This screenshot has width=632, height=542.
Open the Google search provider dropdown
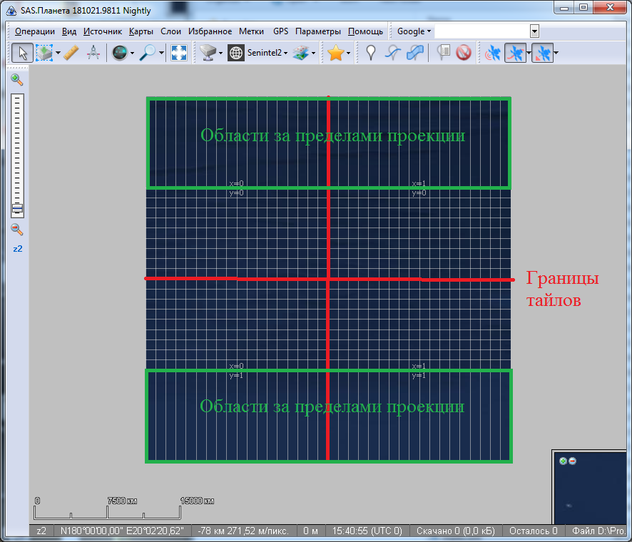pos(414,31)
